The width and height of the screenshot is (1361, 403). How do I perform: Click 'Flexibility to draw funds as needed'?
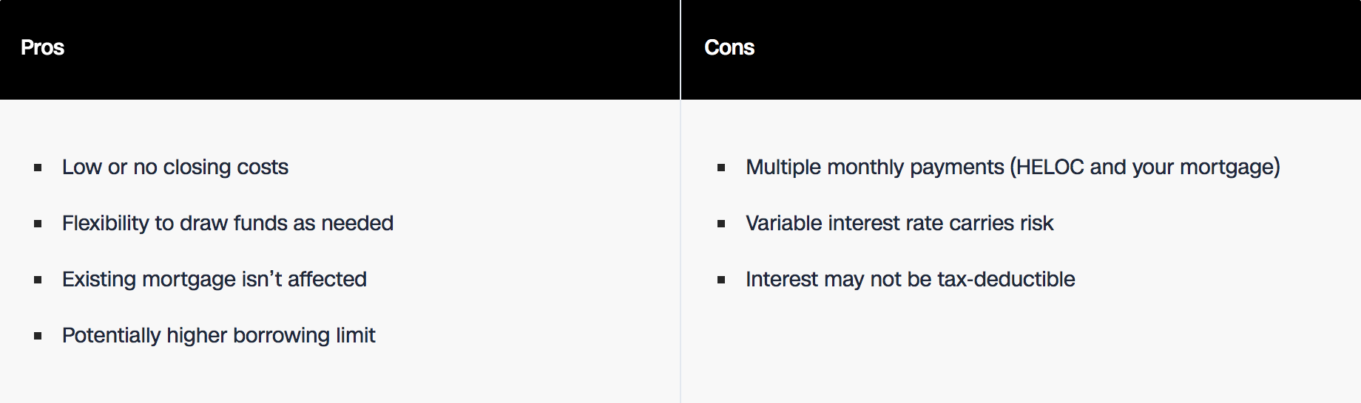[x=228, y=224]
